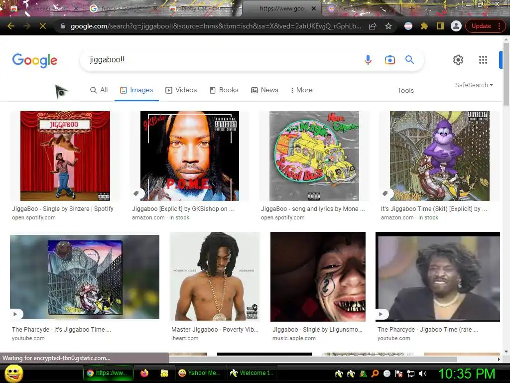Open the file explorer taskbar icon
Image resolution: width=510 pixels, height=383 pixels.
coord(164,373)
